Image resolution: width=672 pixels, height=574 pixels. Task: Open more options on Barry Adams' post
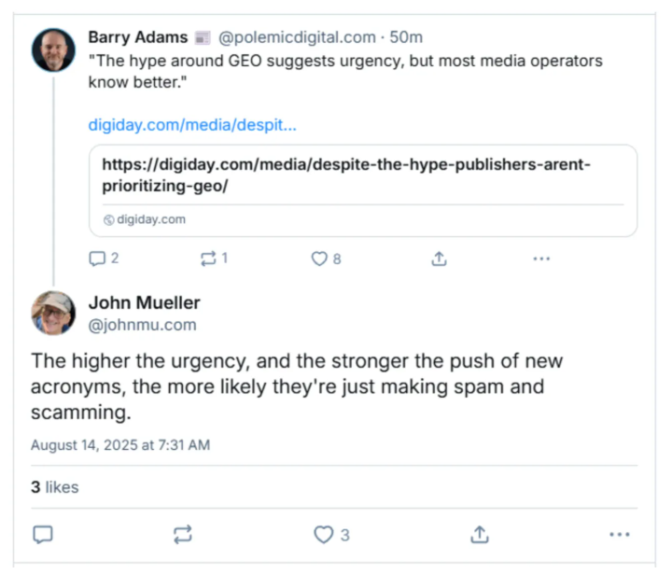coord(541,259)
